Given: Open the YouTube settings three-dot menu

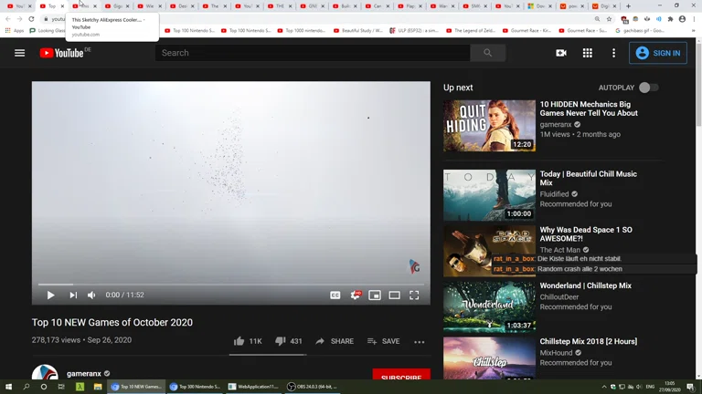Looking at the screenshot, I should tap(613, 53).
